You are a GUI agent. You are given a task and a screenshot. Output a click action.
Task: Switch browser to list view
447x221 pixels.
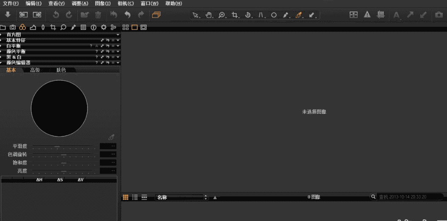[x=135, y=197]
